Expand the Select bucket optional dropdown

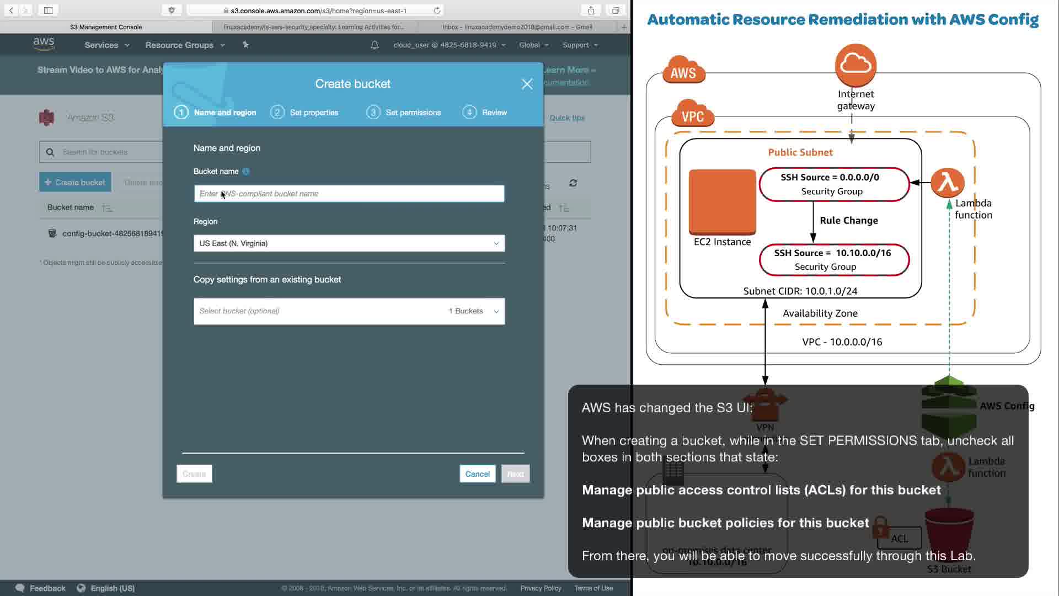point(349,311)
